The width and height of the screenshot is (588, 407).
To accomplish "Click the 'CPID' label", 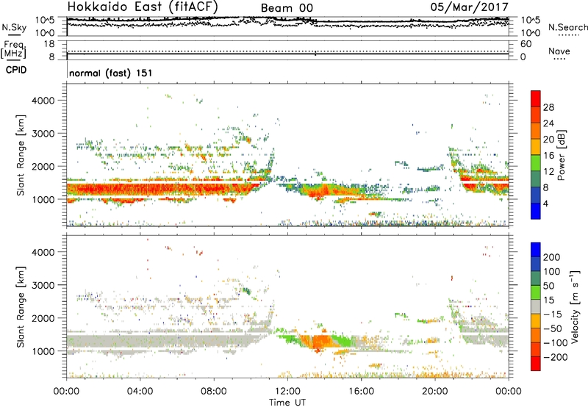I will (x=16, y=70).
